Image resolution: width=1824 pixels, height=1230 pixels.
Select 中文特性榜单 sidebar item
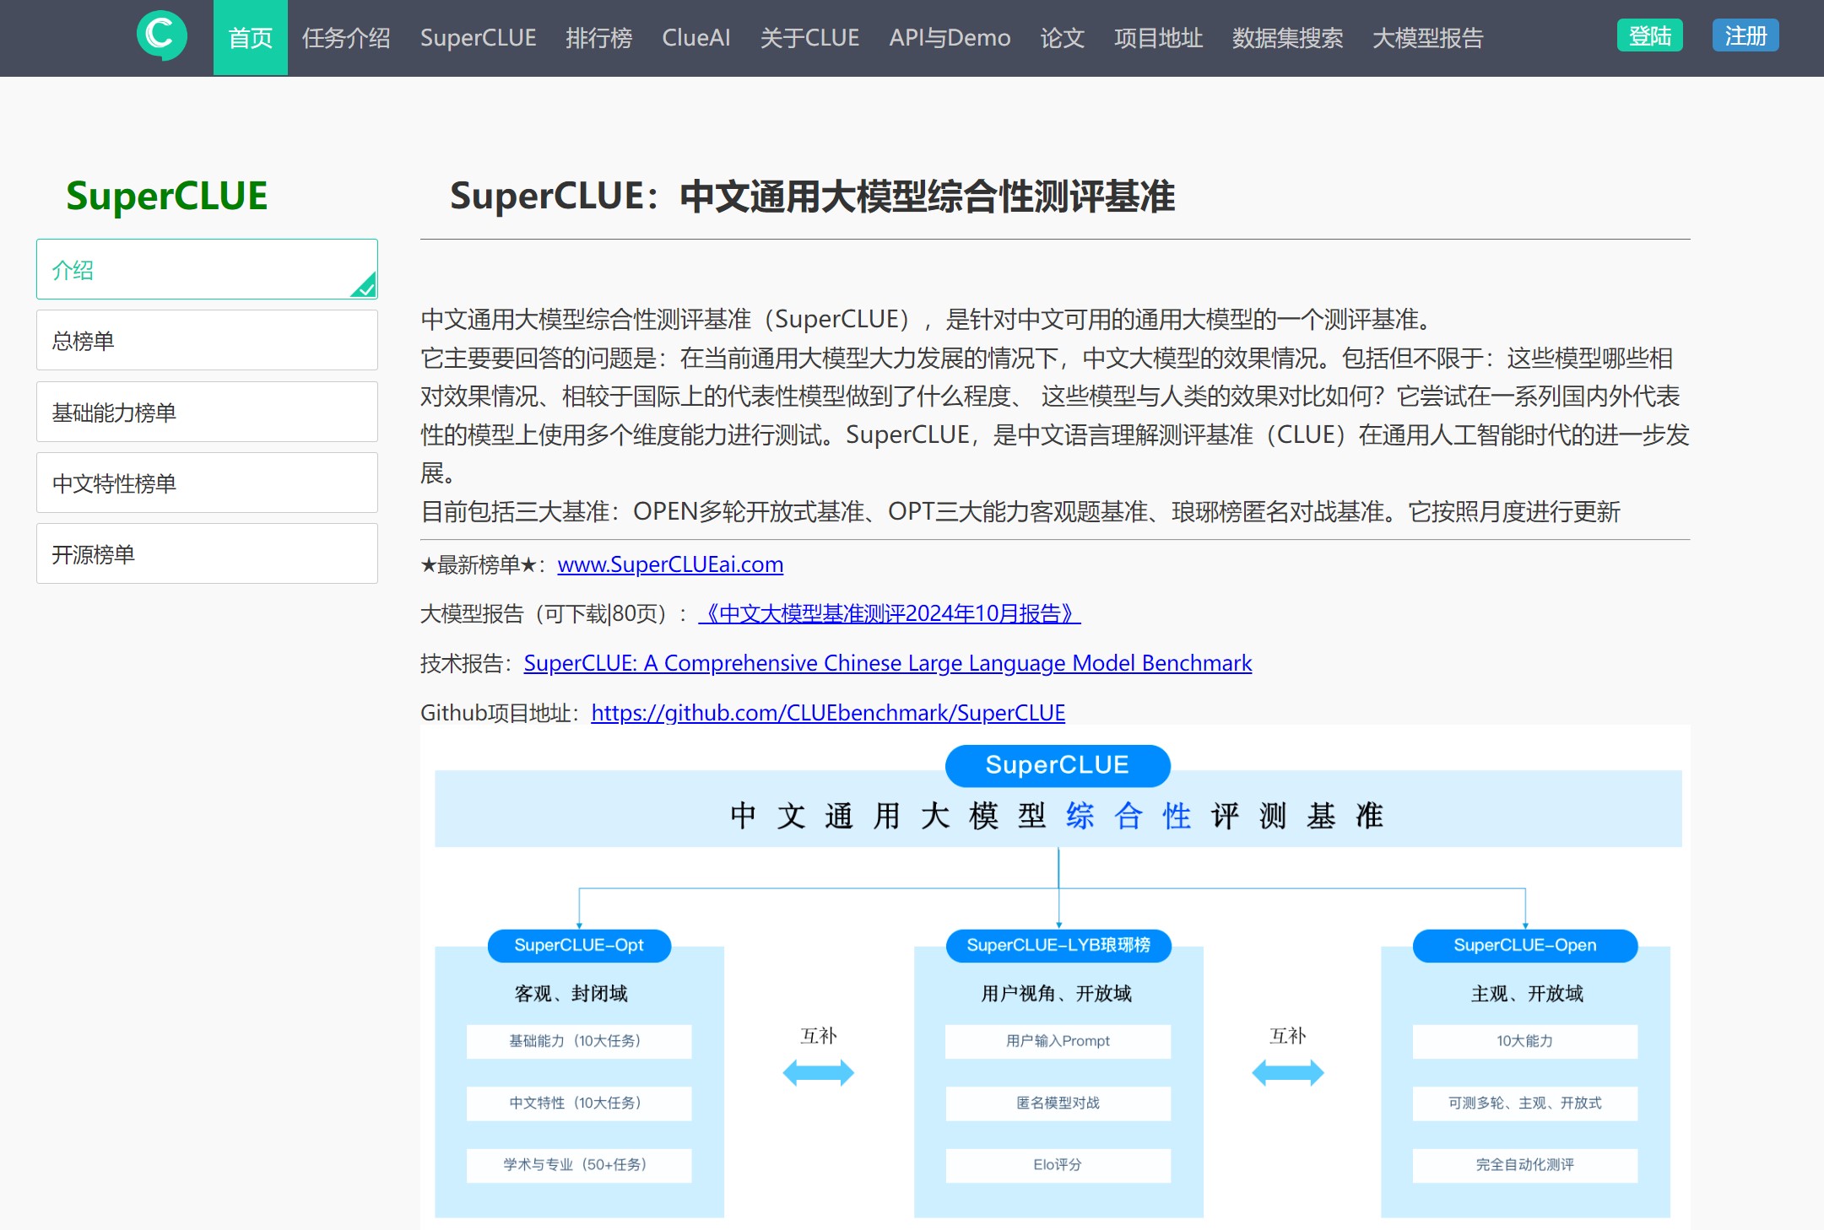click(x=207, y=483)
